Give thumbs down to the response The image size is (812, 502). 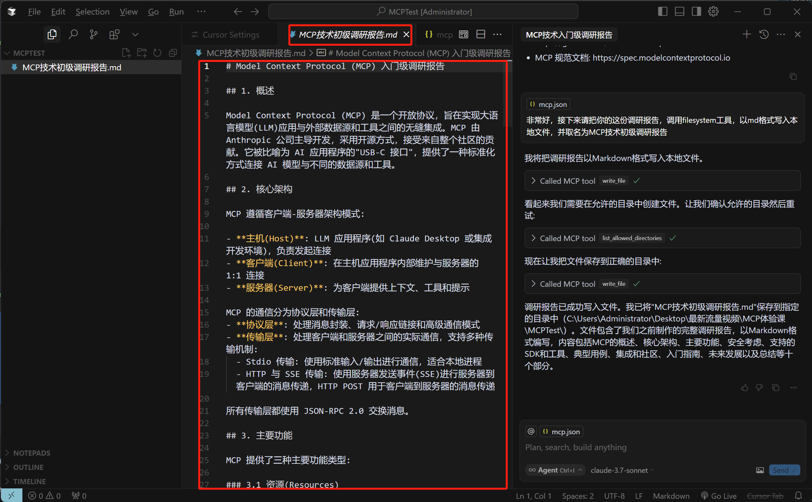[759, 388]
